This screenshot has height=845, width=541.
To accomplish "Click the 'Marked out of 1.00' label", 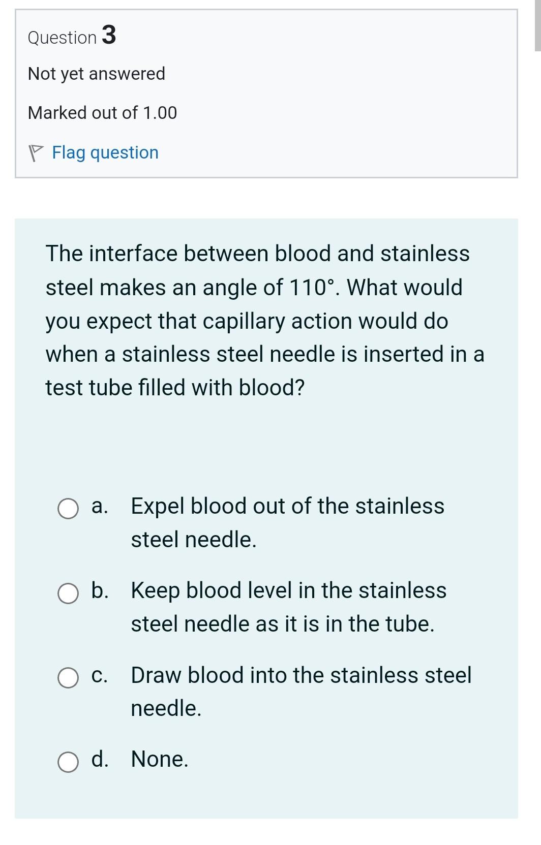I will [x=102, y=112].
